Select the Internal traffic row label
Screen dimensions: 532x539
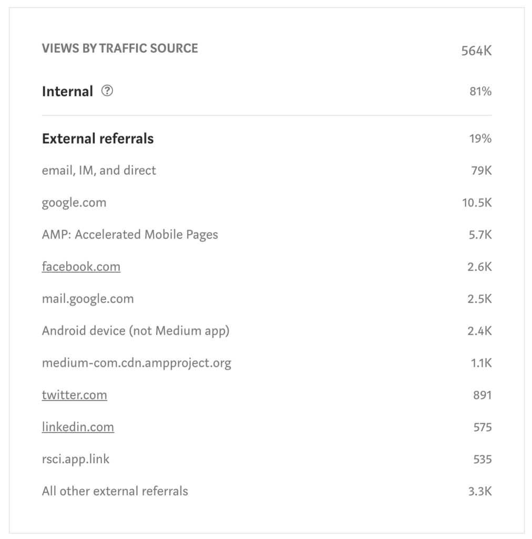pos(67,92)
